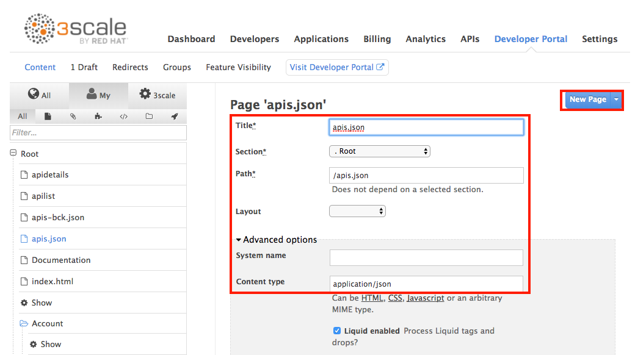The width and height of the screenshot is (635, 355).
Task: Open the Section dropdown showing Root
Action: tap(379, 151)
